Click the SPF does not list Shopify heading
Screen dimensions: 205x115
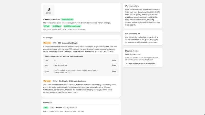[68, 43]
